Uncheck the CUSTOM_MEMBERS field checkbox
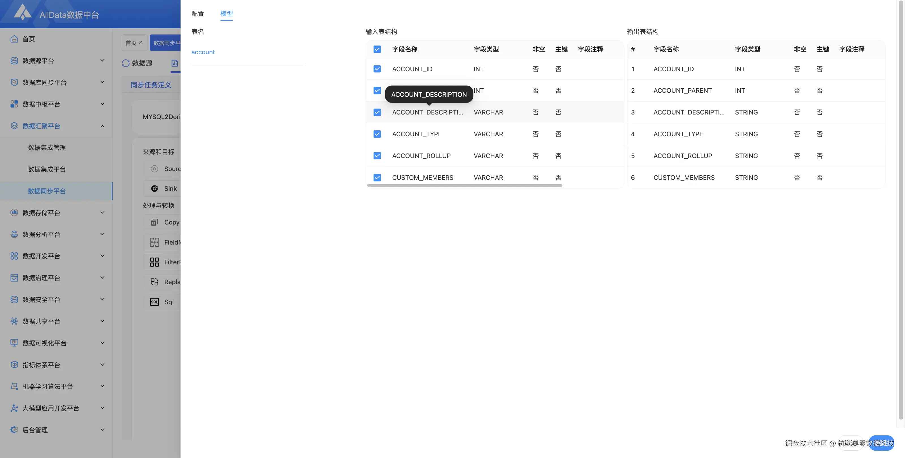Image resolution: width=905 pixels, height=458 pixels. tap(377, 178)
